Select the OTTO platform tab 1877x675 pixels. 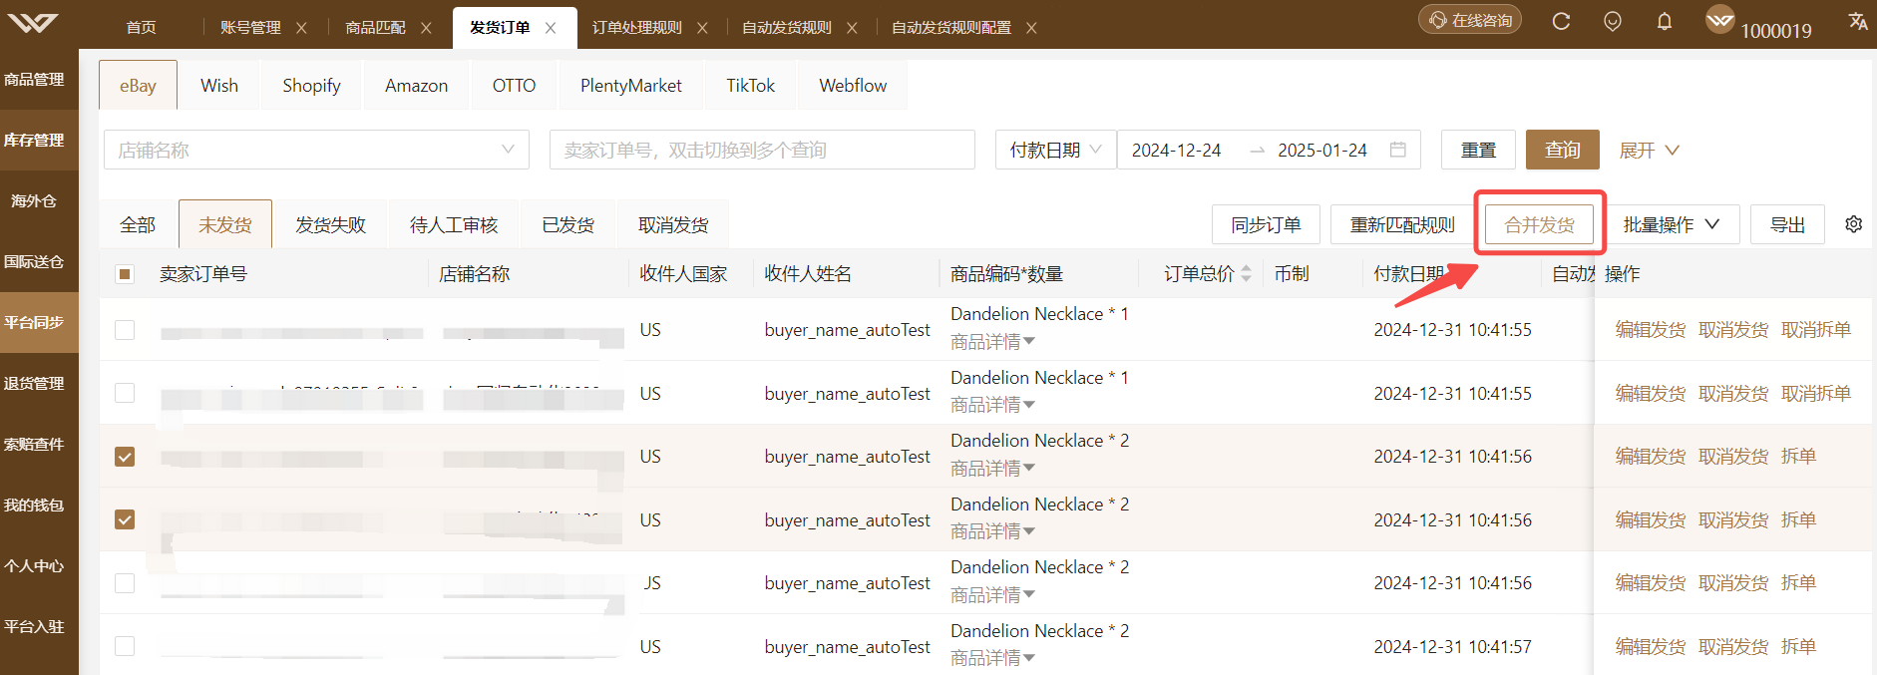[x=514, y=85]
